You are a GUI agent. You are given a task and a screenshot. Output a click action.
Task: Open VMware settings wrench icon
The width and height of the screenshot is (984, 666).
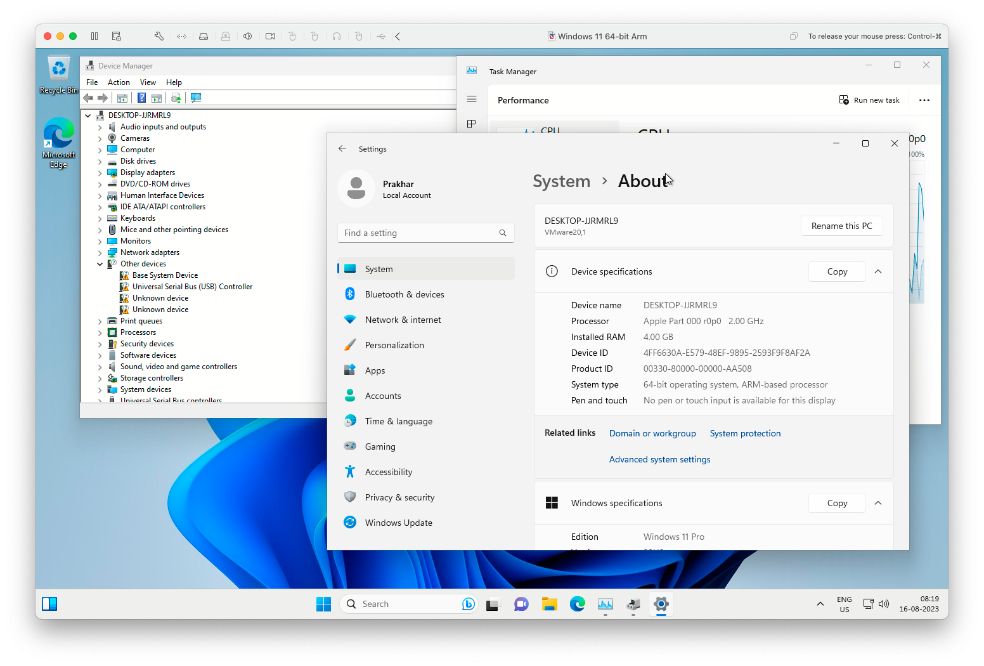click(x=159, y=36)
